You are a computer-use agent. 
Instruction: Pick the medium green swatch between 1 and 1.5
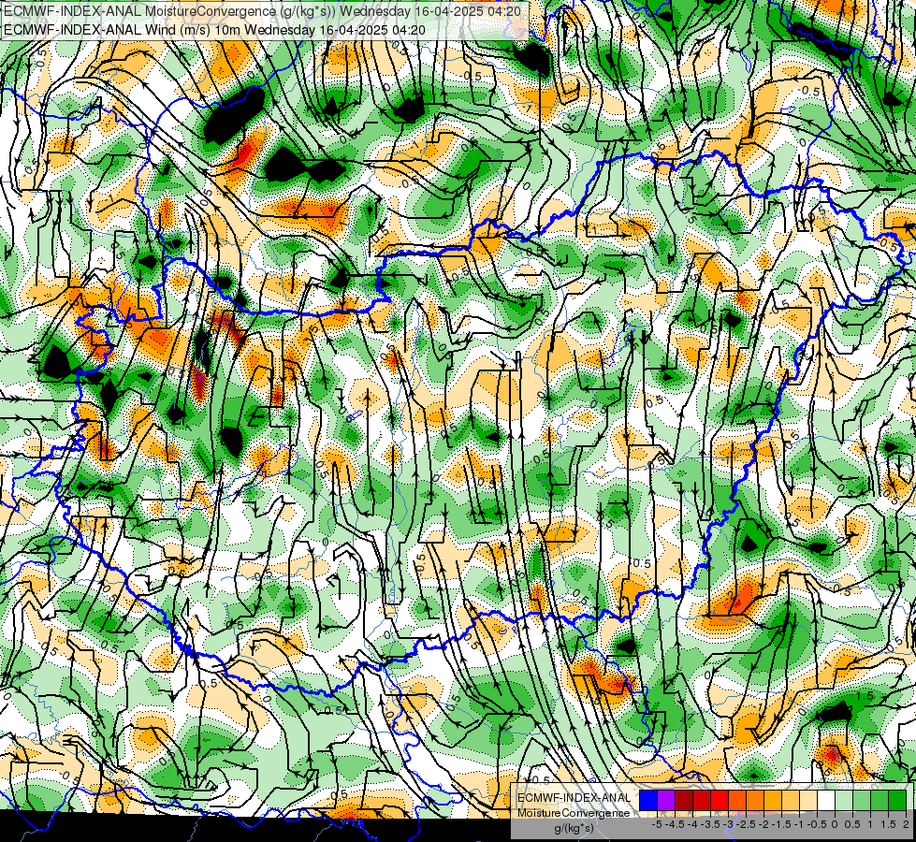pos(880,801)
